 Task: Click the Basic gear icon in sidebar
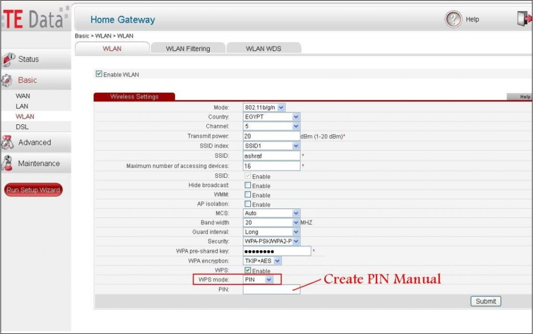[7, 80]
